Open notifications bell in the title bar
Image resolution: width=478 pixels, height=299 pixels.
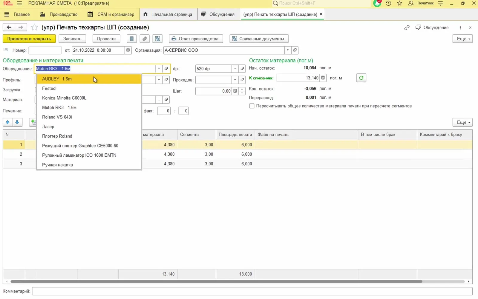click(377, 3)
